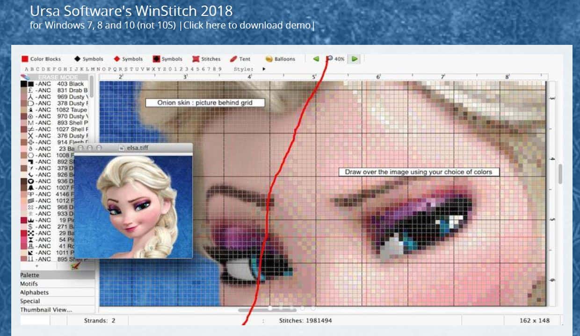Open the Special panel tab
Image resolution: width=580 pixels, height=336 pixels.
[x=58, y=301]
